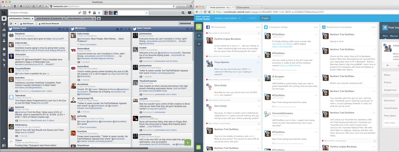This screenshot has height=152, width=399.
Task: Close the Home Feed stream
Action: [x=67, y=29]
